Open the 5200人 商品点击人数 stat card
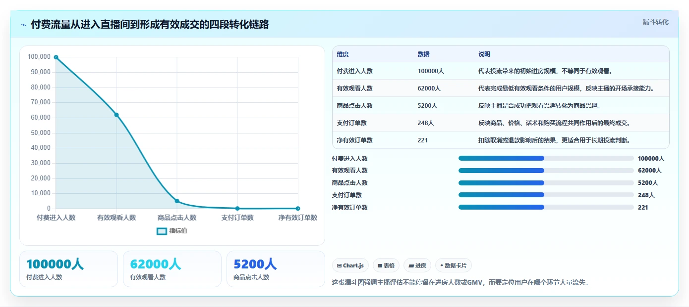Image resolution: width=689 pixels, height=307 pixels. [x=276, y=269]
